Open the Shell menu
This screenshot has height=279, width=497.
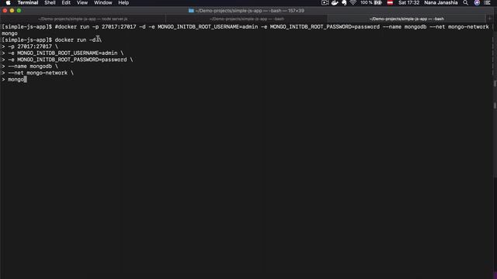[50, 3]
